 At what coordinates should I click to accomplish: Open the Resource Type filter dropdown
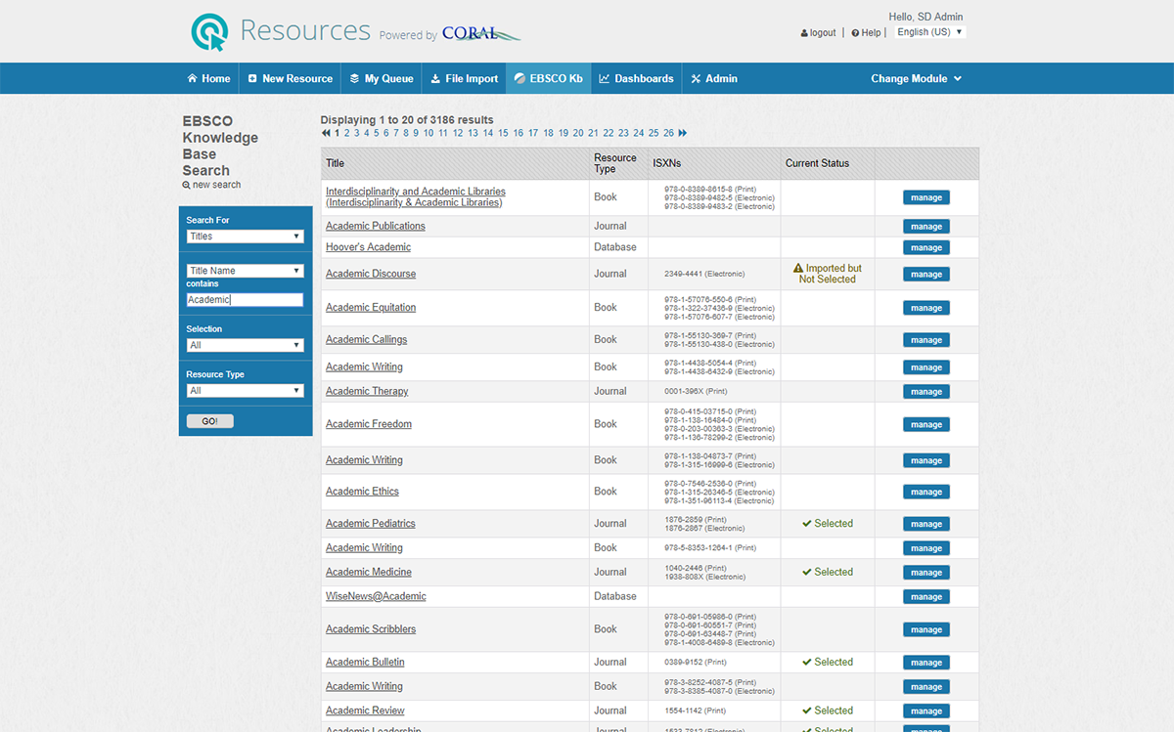(245, 391)
